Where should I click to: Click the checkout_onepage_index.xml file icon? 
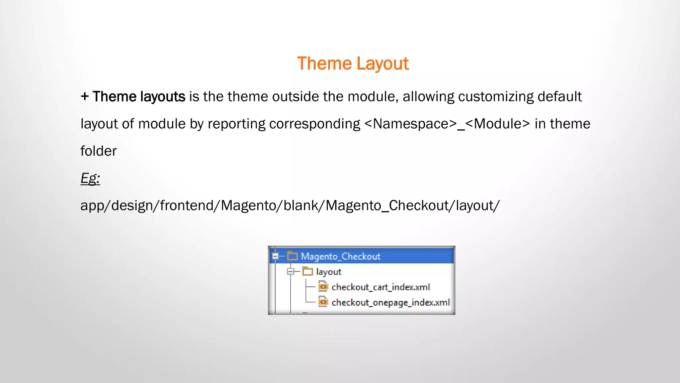click(323, 301)
